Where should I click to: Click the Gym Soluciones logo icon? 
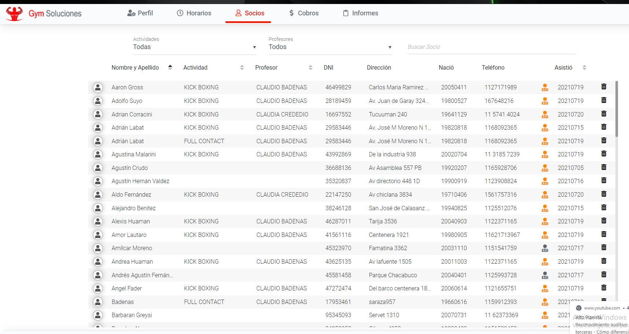click(x=15, y=14)
